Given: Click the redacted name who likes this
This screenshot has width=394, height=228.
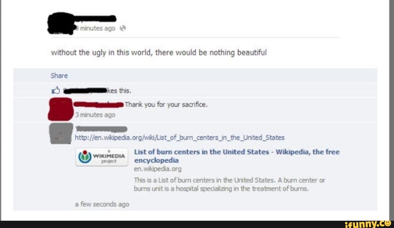Looking at the screenshot, I should (x=85, y=90).
